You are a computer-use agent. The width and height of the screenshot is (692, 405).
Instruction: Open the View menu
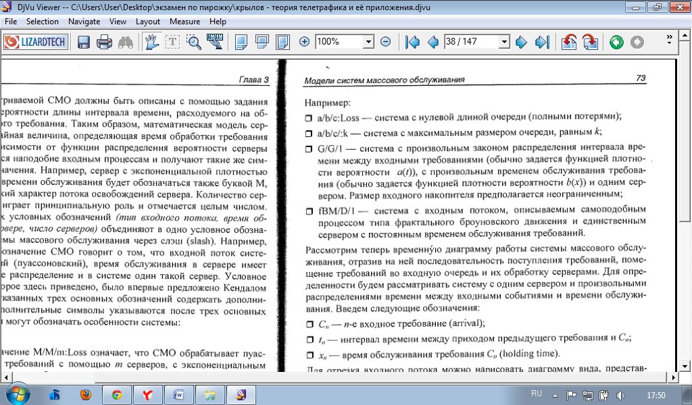(118, 22)
